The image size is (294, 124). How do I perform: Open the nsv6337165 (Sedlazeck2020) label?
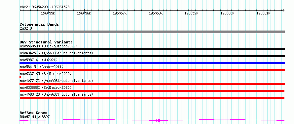[x=46, y=74]
